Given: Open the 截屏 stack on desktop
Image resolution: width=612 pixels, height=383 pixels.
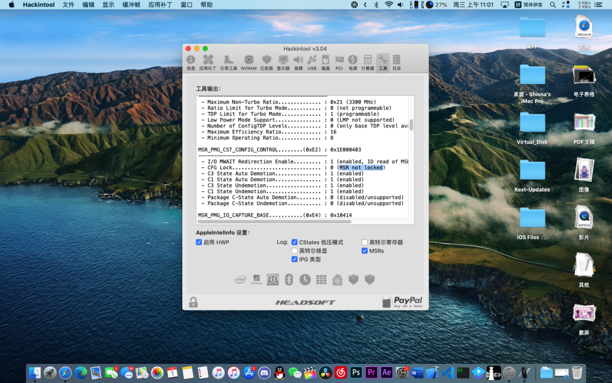Looking at the screenshot, I should click(584, 314).
